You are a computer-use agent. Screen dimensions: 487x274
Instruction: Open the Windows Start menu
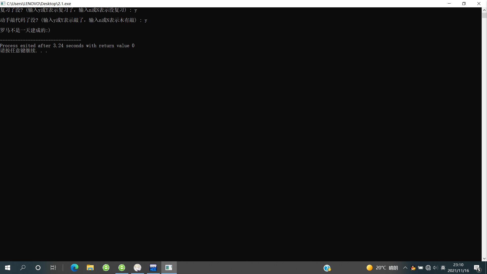click(x=8, y=268)
